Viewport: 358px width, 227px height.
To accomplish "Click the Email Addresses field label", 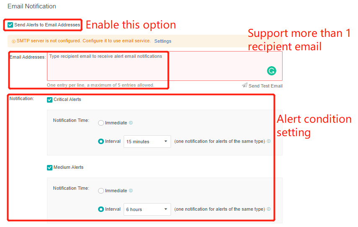I will click(27, 57).
